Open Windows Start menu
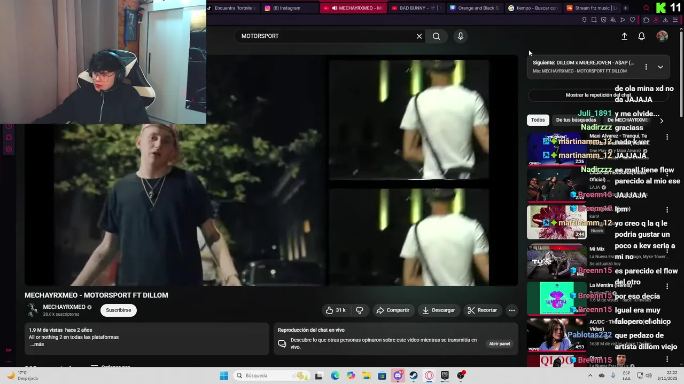Screen dimensions: 684x384 224,375
